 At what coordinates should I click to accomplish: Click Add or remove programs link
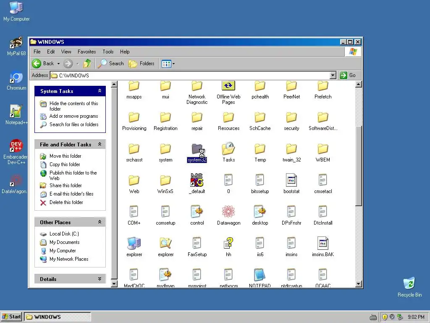click(x=73, y=116)
